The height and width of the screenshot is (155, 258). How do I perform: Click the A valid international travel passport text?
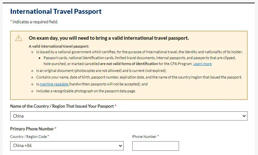[59, 46]
